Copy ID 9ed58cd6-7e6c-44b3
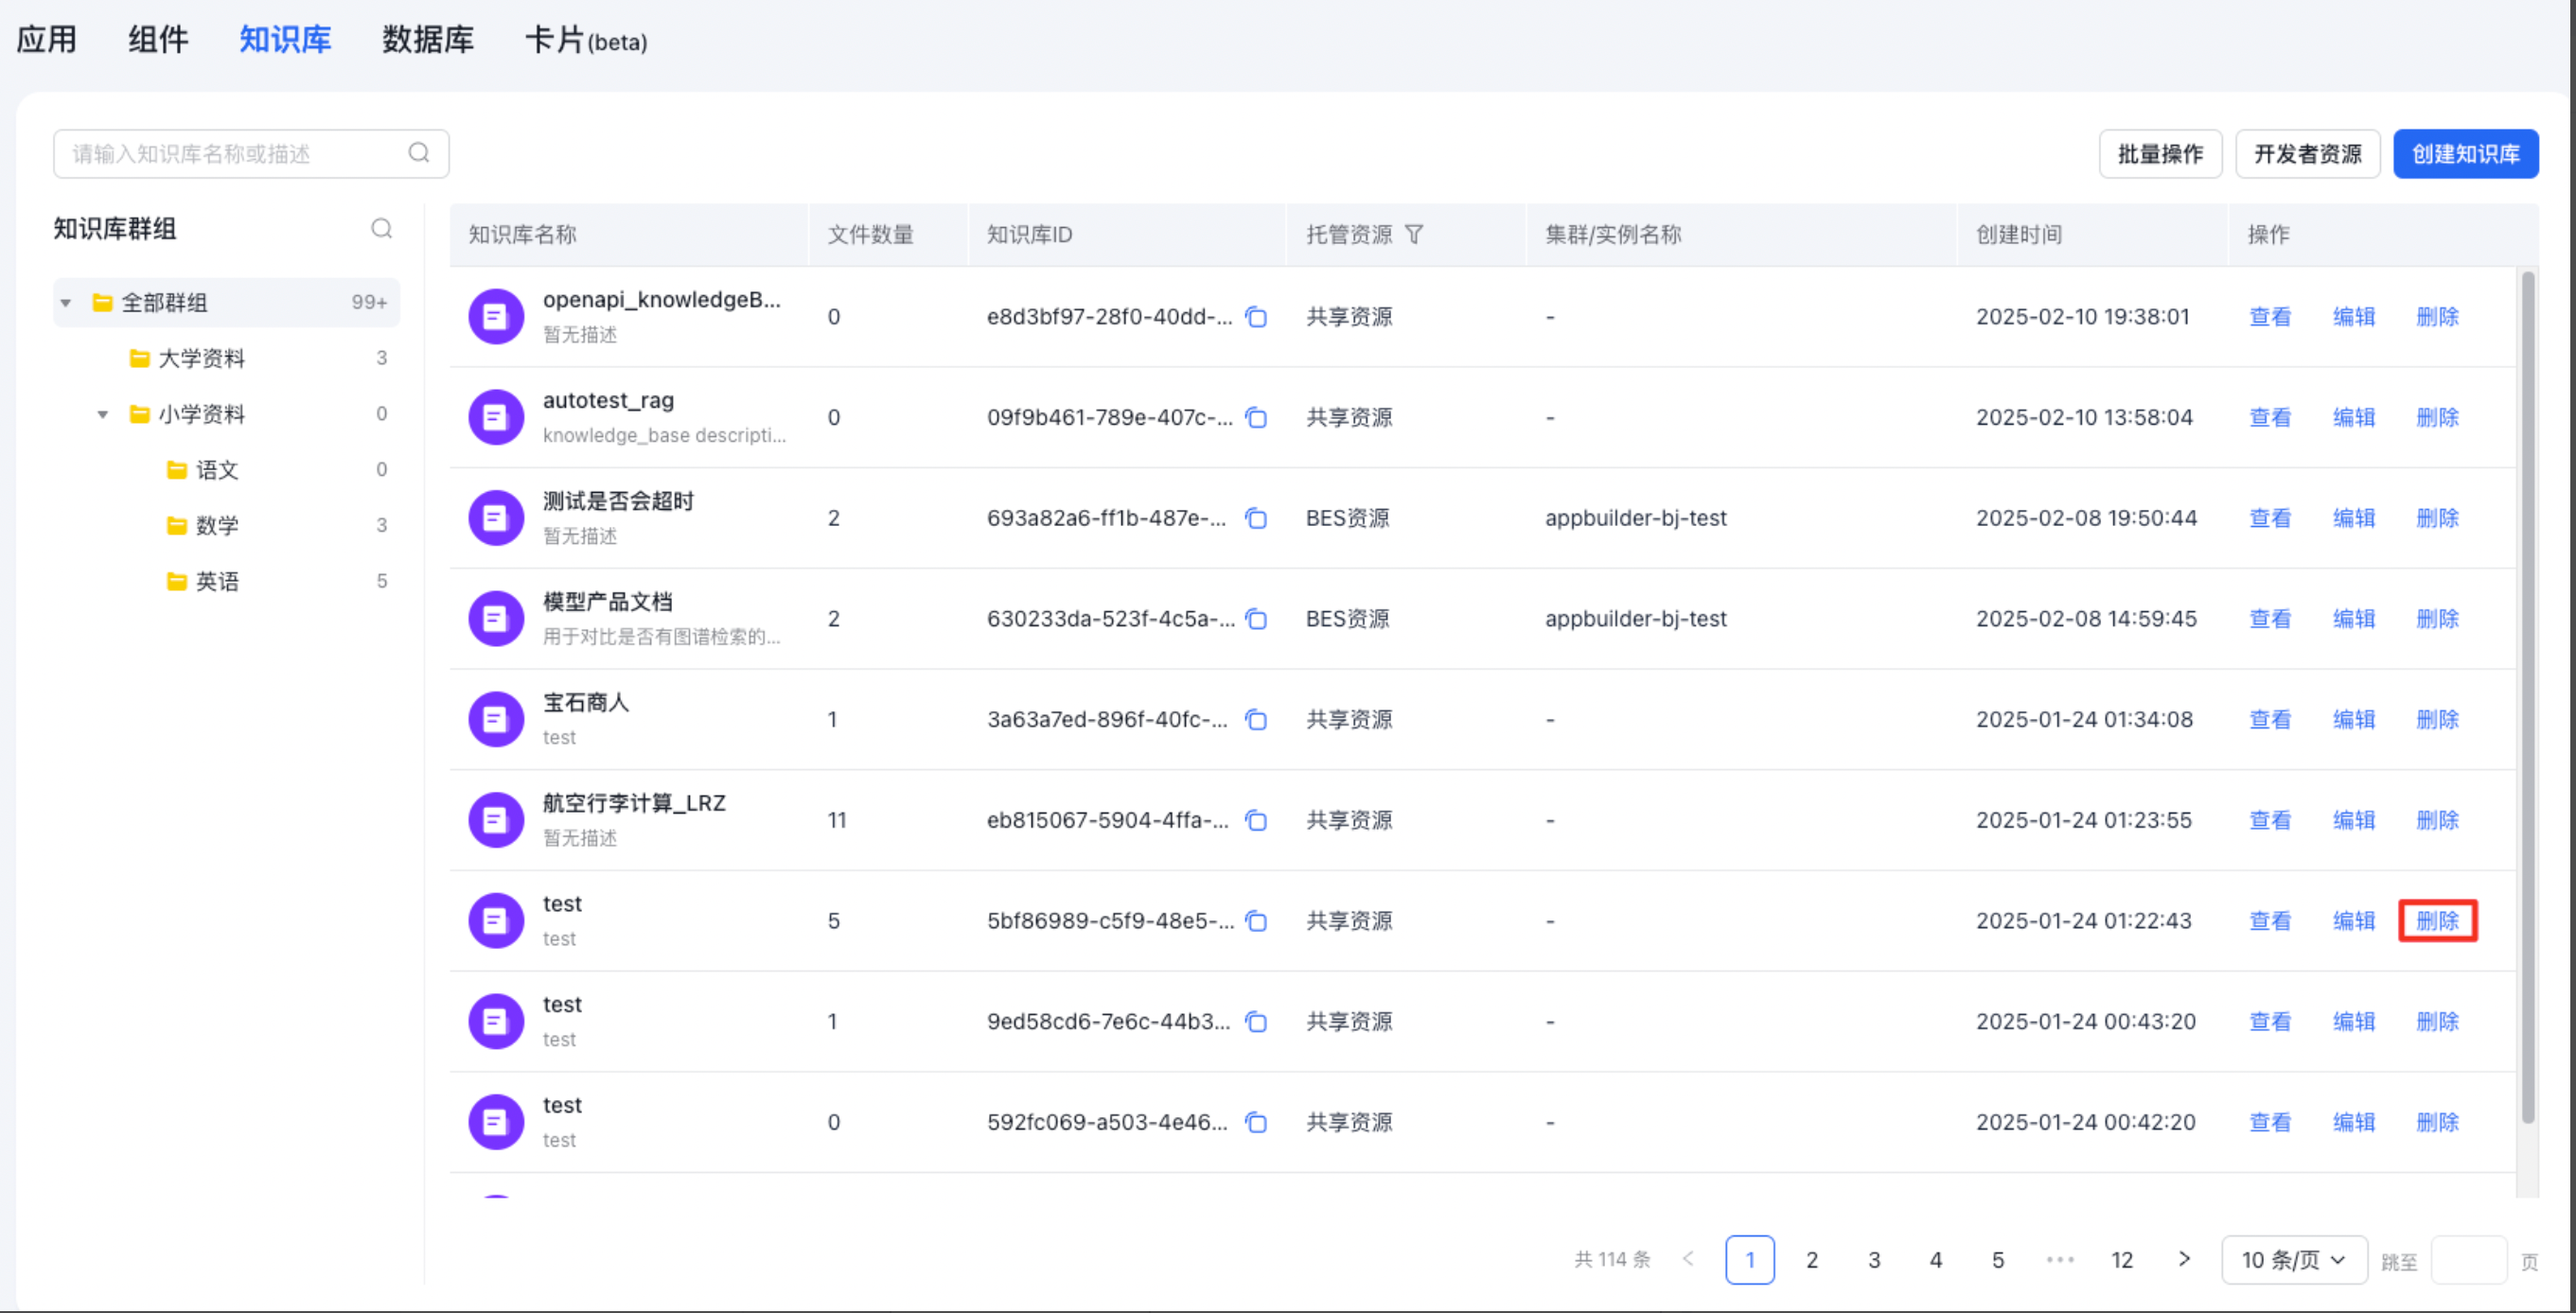2576x1313 pixels. (x=1256, y=1023)
